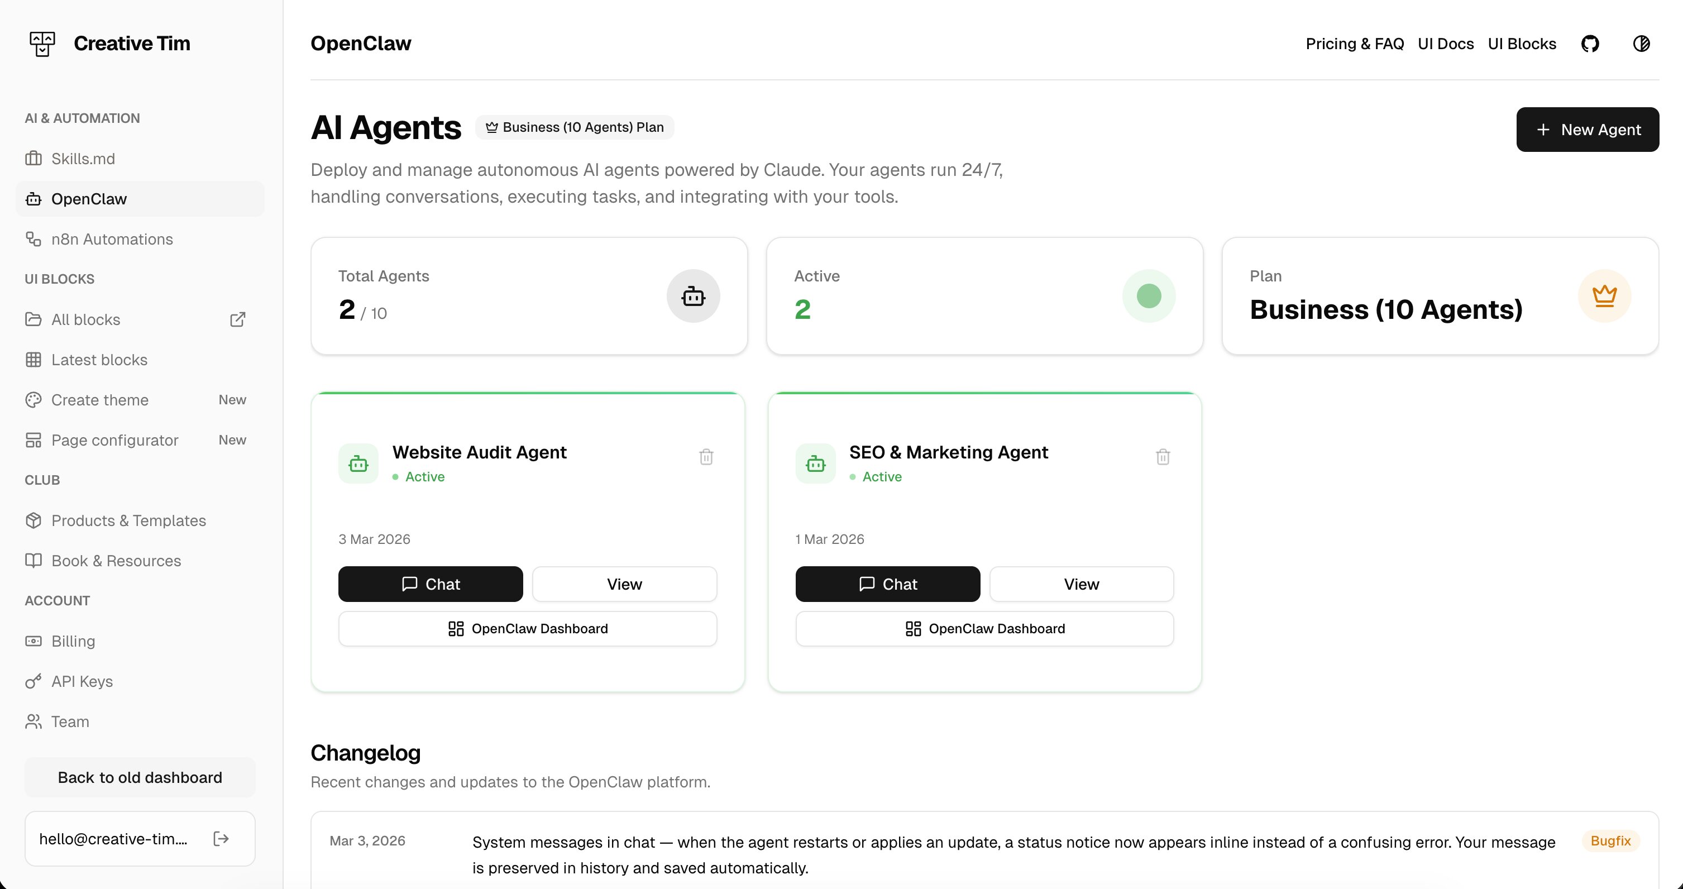Open Skills.md in the sidebar
This screenshot has height=889, width=1683.
[x=140, y=159]
